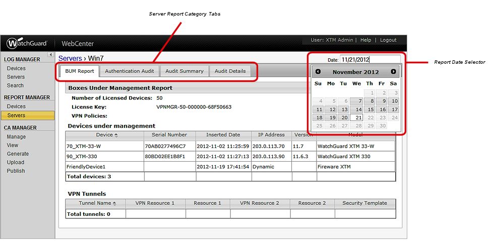Click license key VPNMGR-50-000000-68F50663

(194, 107)
